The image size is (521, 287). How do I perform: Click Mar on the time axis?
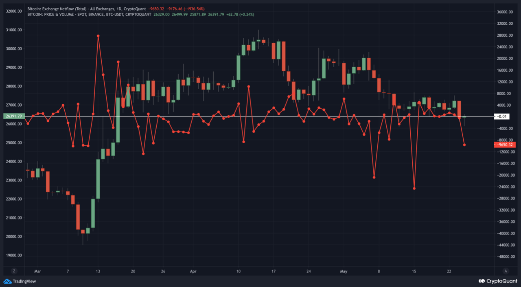pos(37,271)
